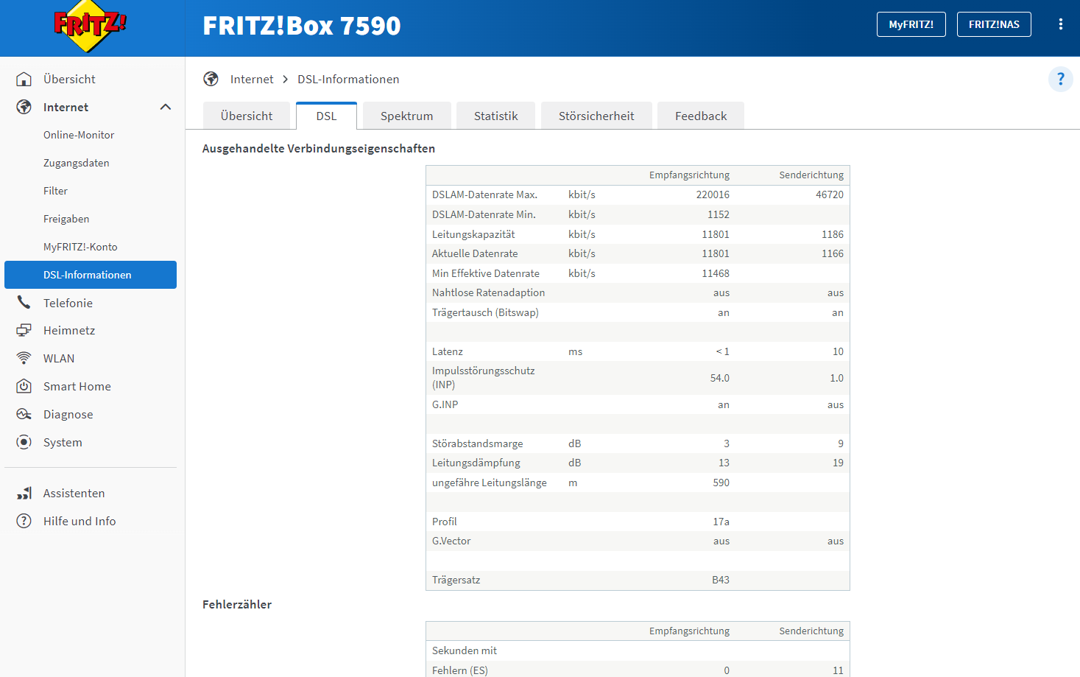Image resolution: width=1080 pixels, height=677 pixels.
Task: Click the FRITZ!Box 7590 title
Action: click(302, 26)
